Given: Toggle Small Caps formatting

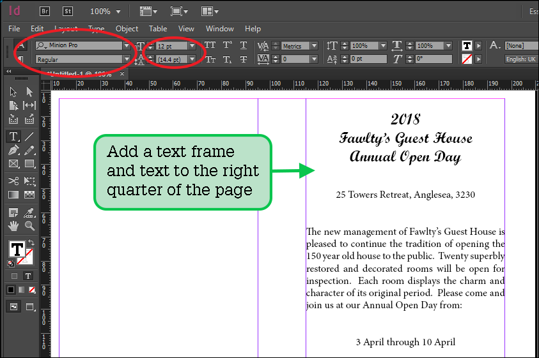Looking at the screenshot, I should click(x=210, y=59).
